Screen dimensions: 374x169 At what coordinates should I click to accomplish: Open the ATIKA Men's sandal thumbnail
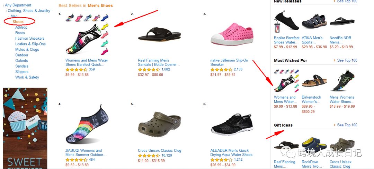pos(314,21)
